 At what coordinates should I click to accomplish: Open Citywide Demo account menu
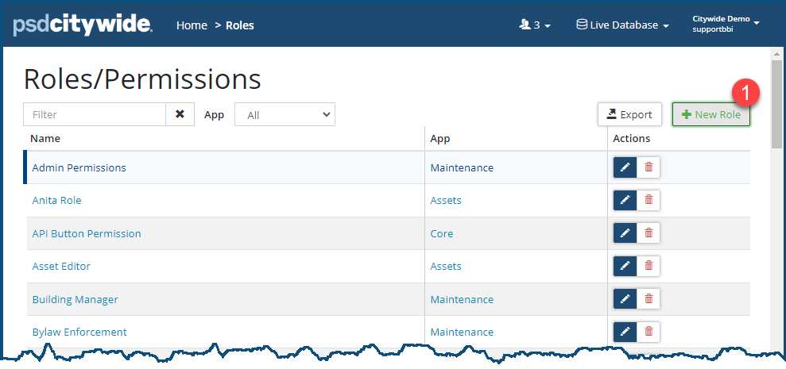point(726,24)
